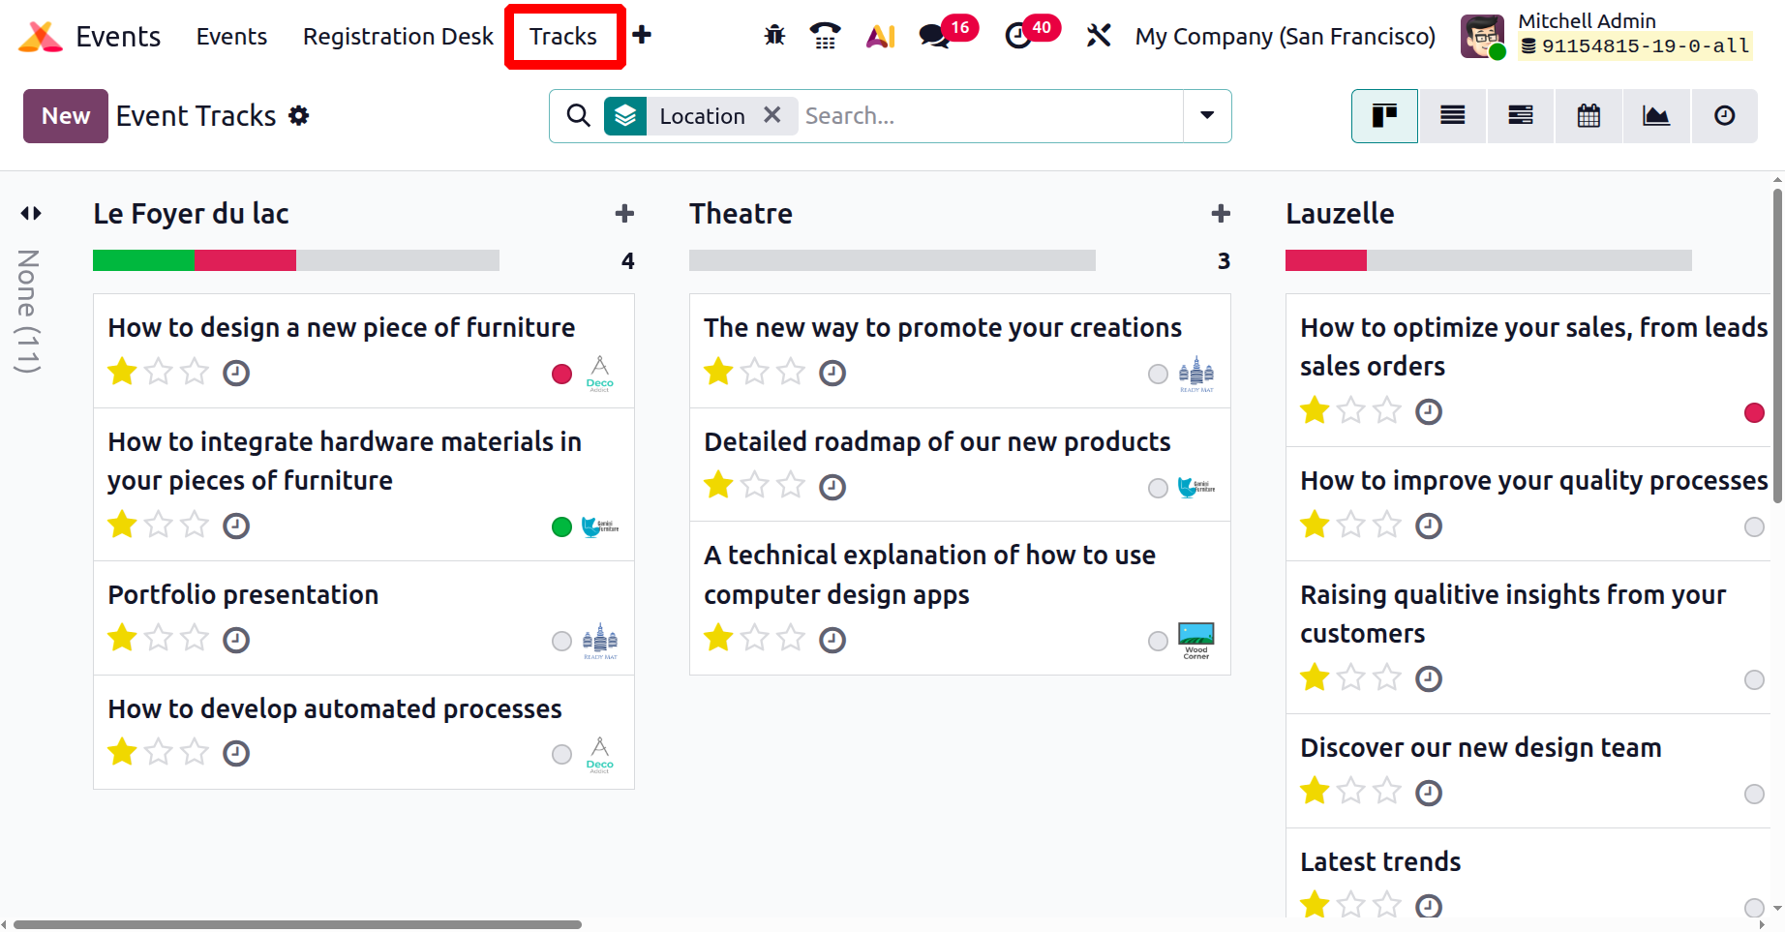Toggle state dot on Portfolio presentation card
This screenshot has width=1785, height=932.
pos(561,642)
